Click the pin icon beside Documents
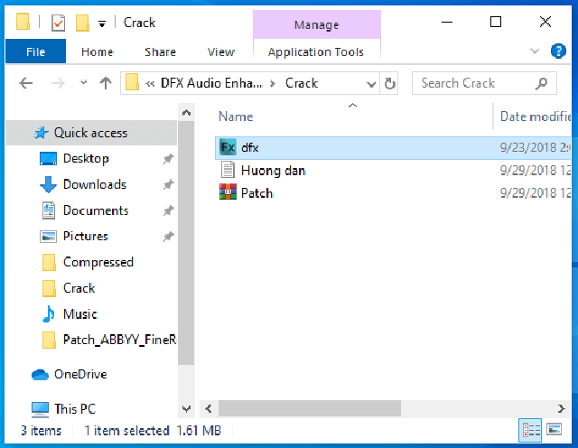 168,210
